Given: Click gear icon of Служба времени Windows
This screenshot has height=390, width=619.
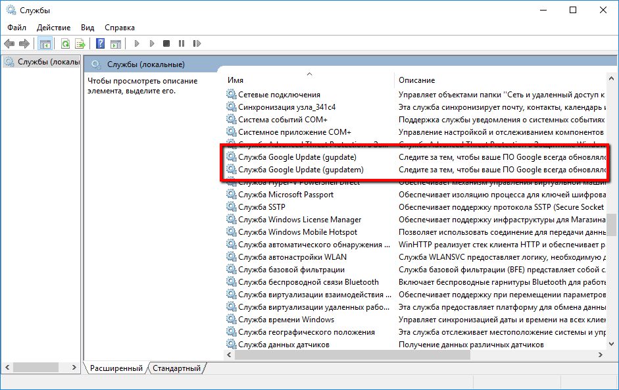Looking at the screenshot, I should click(231, 320).
